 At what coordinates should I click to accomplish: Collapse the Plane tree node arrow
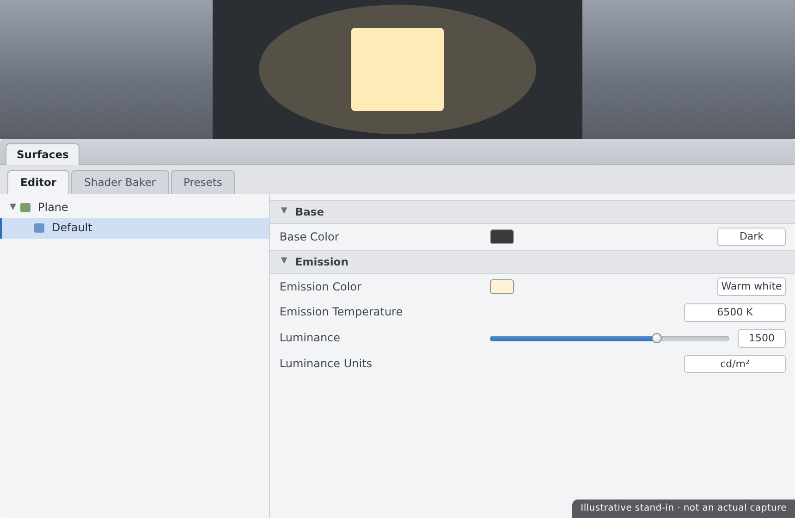[x=13, y=207]
